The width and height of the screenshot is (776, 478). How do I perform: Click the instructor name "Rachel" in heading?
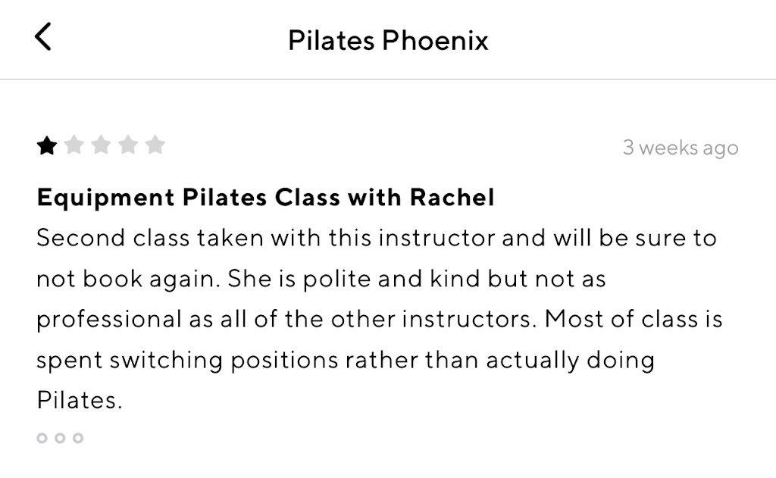pos(452,198)
